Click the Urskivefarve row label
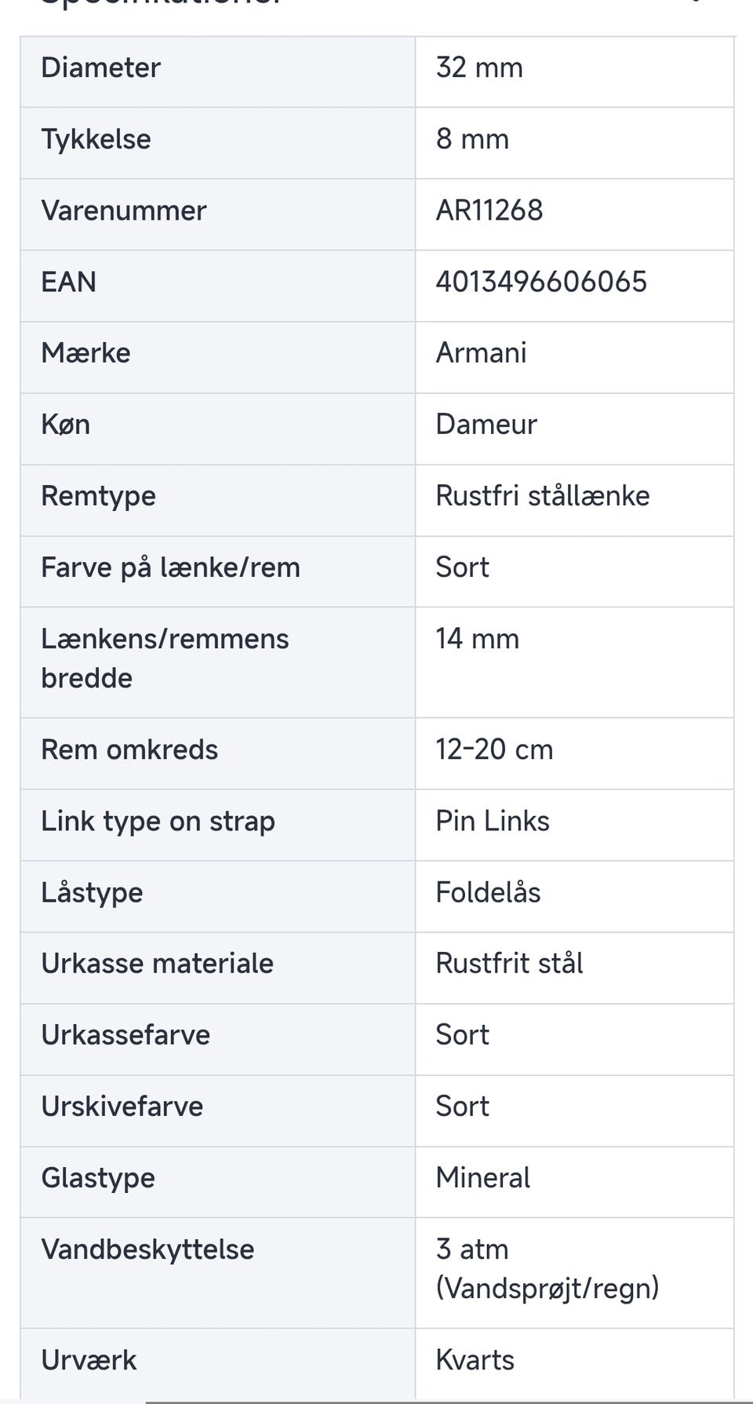This screenshot has width=753, height=1404. (x=122, y=1107)
